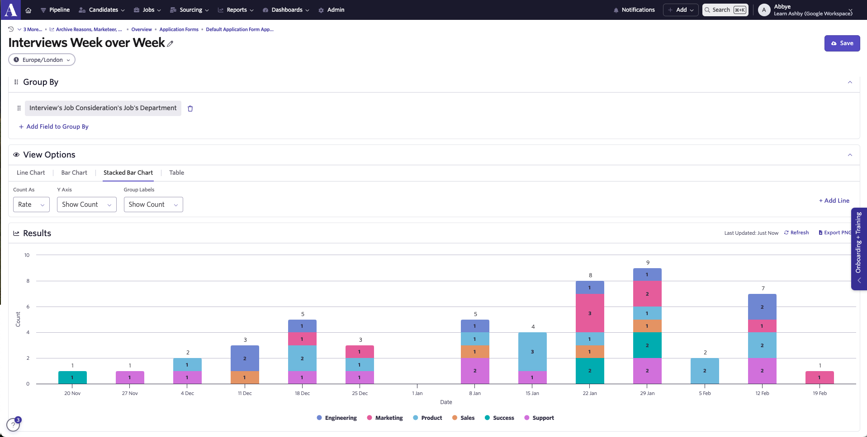Click the history icon in the breadcrumb
867x437 pixels.
pyautogui.click(x=11, y=29)
